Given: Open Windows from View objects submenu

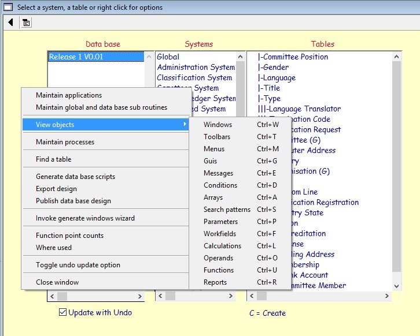Looking at the screenshot, I should pyautogui.click(x=218, y=125).
